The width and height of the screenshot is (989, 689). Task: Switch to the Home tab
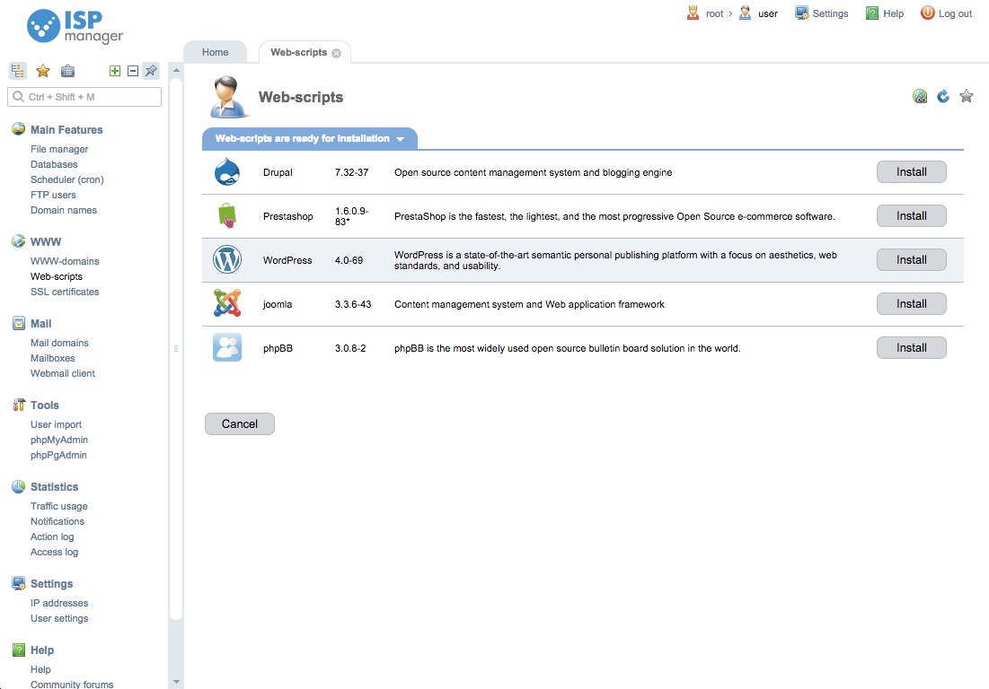coord(214,52)
